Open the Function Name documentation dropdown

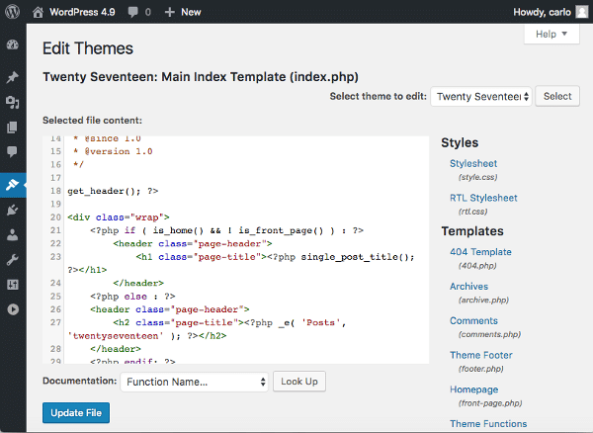point(194,382)
